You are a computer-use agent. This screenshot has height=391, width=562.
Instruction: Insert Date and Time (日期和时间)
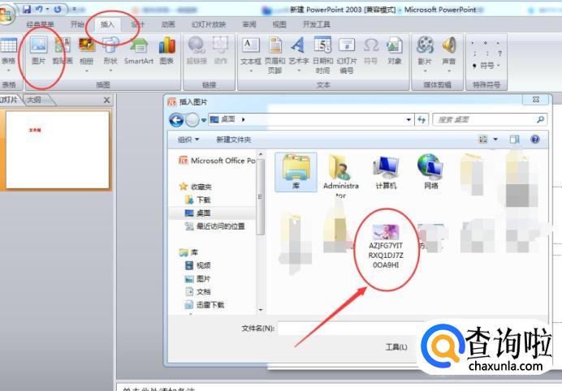(x=323, y=55)
